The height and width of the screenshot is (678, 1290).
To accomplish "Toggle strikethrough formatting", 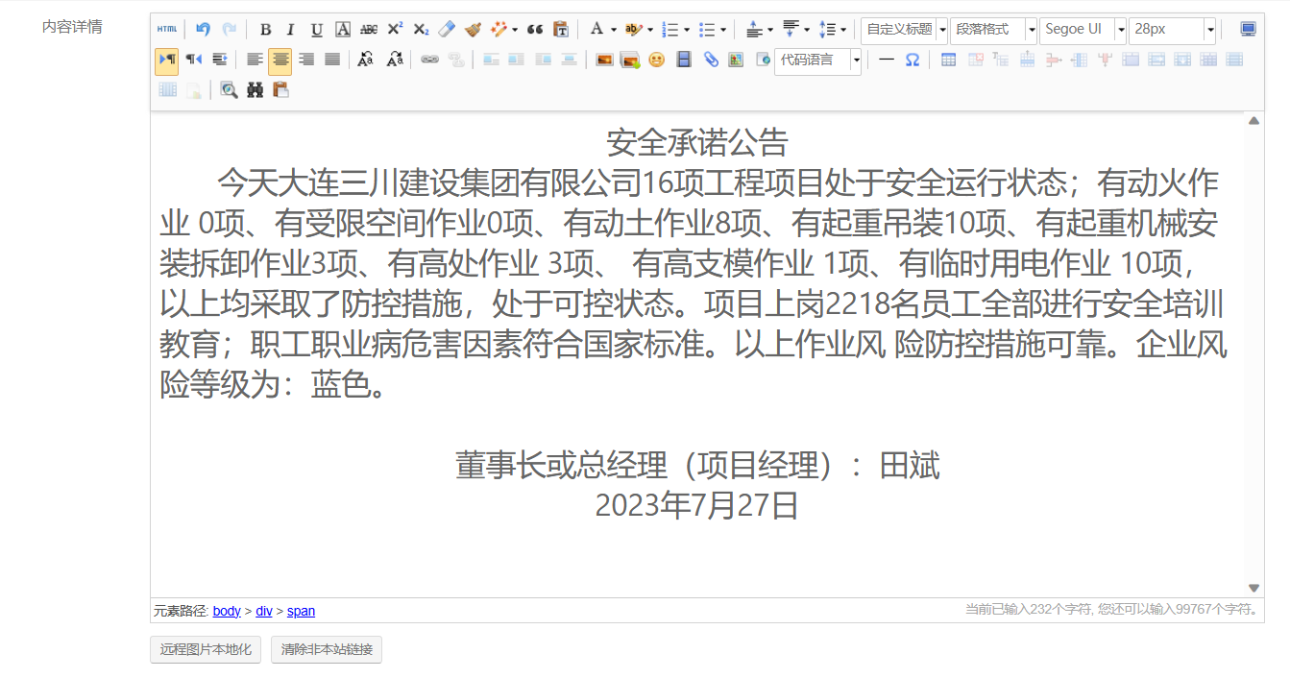I will [x=369, y=30].
